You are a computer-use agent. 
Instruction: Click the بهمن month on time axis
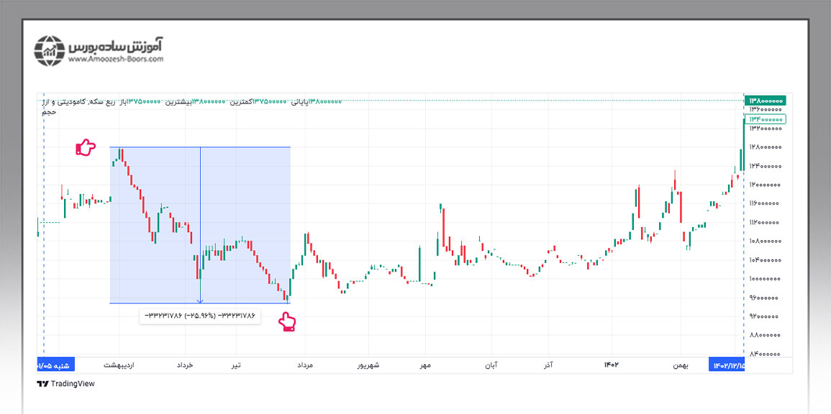681,365
